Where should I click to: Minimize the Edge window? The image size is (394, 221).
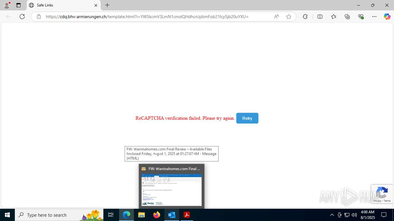358,5
